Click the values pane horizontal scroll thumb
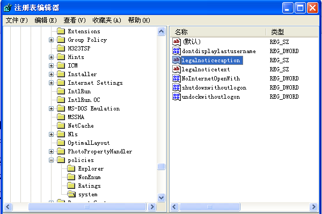This screenshot has width=322, height=214. [x=210, y=206]
